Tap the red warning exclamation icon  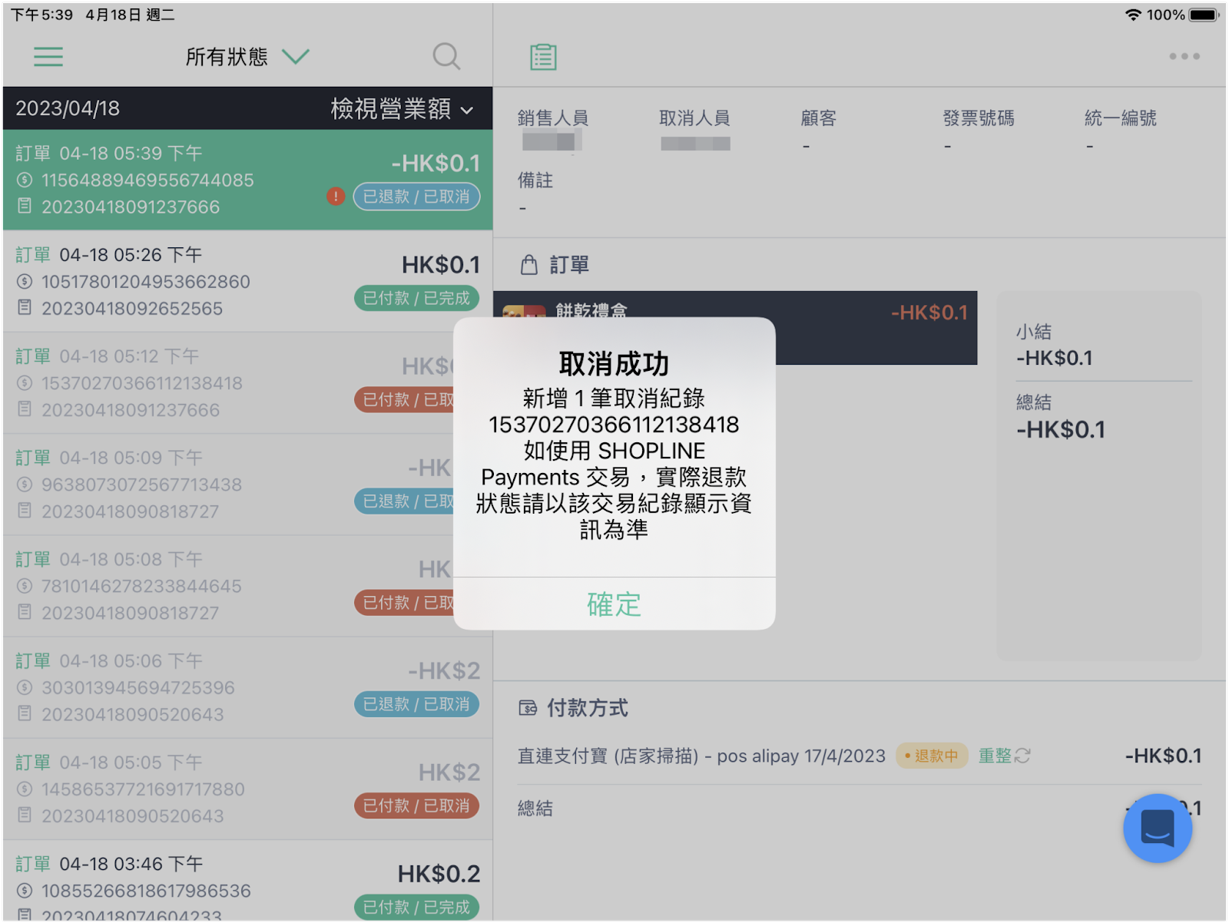[336, 197]
